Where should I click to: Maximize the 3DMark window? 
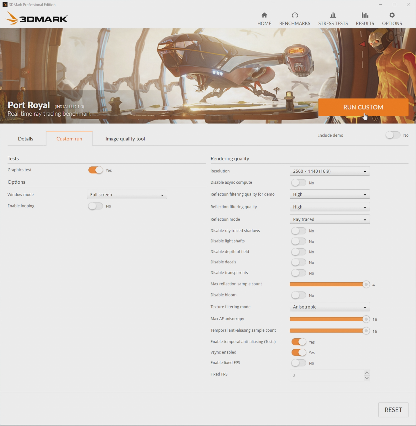click(394, 4)
